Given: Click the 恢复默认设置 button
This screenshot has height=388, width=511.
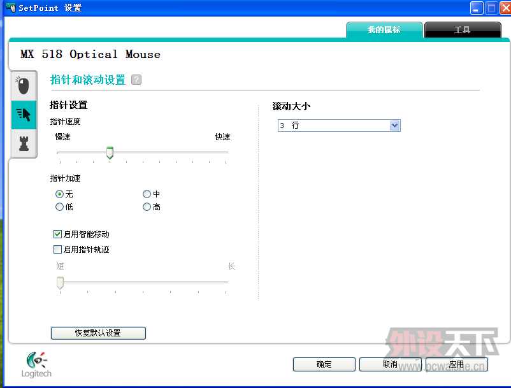Looking at the screenshot, I should coord(98,333).
